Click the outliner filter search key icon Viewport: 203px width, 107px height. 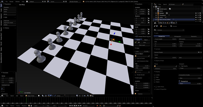(x=183, y=4)
